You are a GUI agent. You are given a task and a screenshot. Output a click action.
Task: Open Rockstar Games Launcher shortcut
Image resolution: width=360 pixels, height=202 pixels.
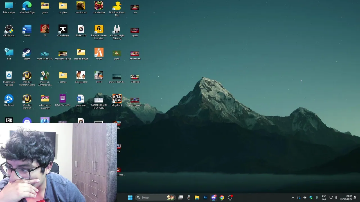pos(99,32)
